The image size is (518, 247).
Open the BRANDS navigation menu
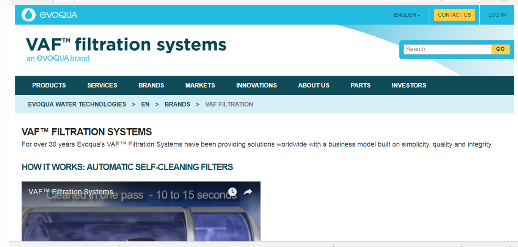point(151,85)
